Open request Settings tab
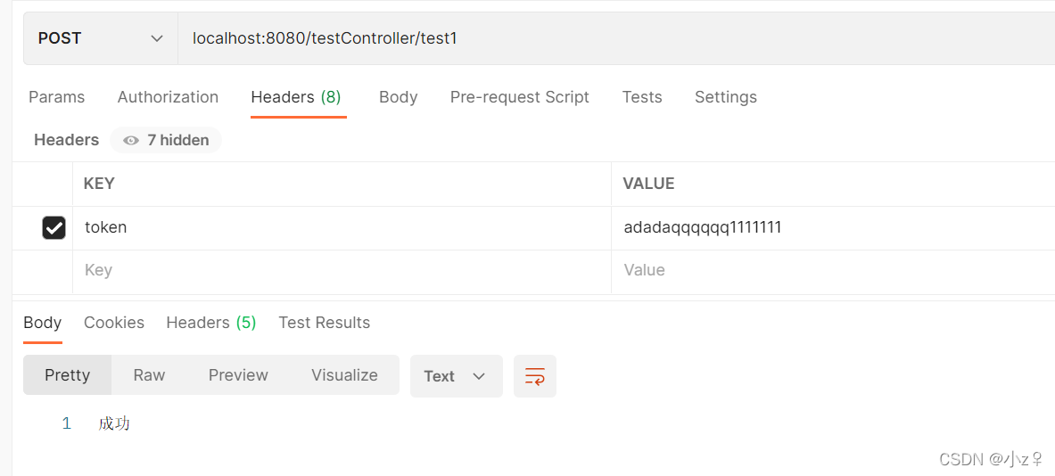 tap(725, 97)
